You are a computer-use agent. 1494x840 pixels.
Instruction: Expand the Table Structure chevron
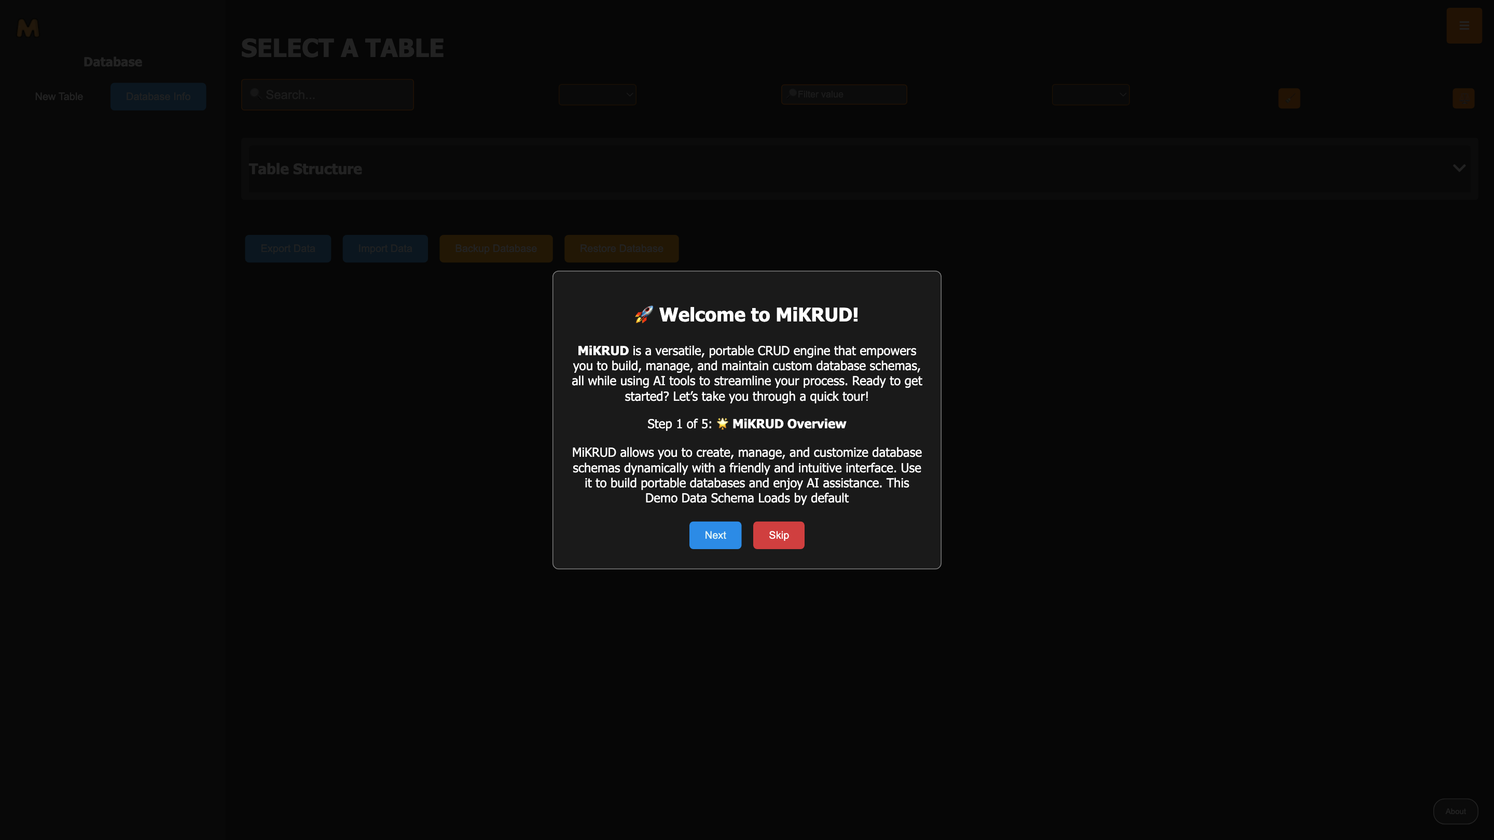[x=1459, y=168]
